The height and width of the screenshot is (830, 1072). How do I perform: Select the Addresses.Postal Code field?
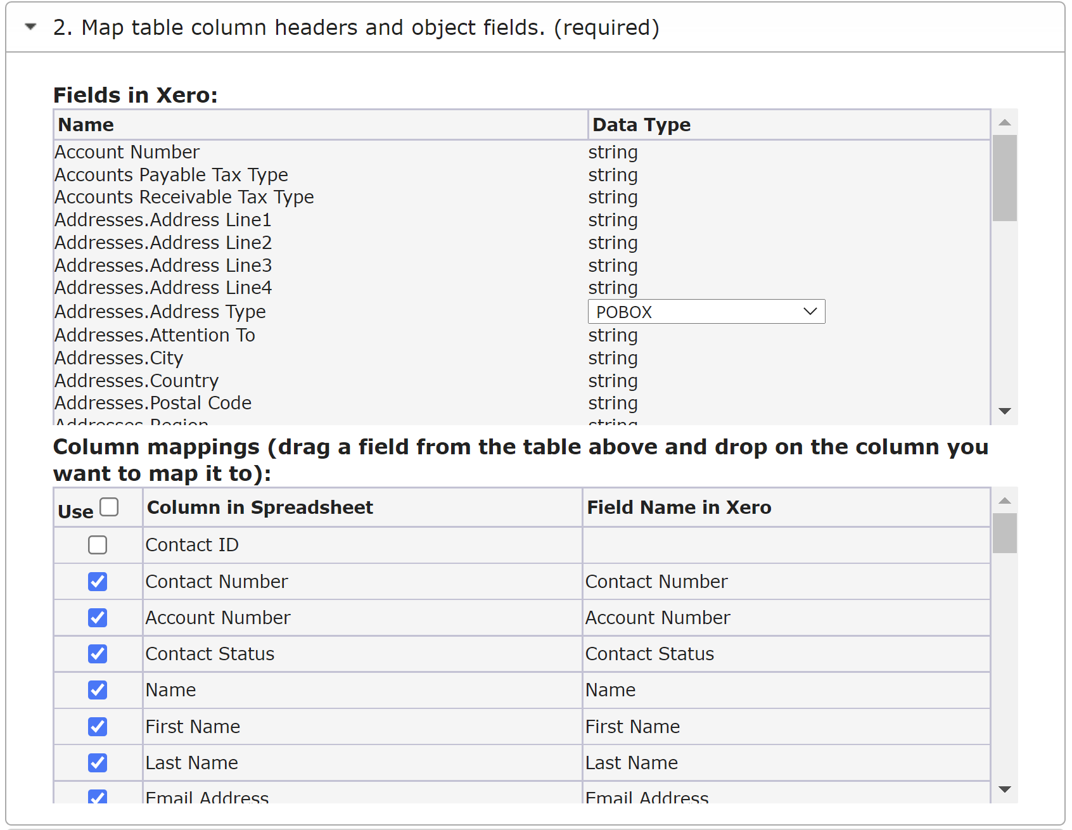[x=153, y=403]
